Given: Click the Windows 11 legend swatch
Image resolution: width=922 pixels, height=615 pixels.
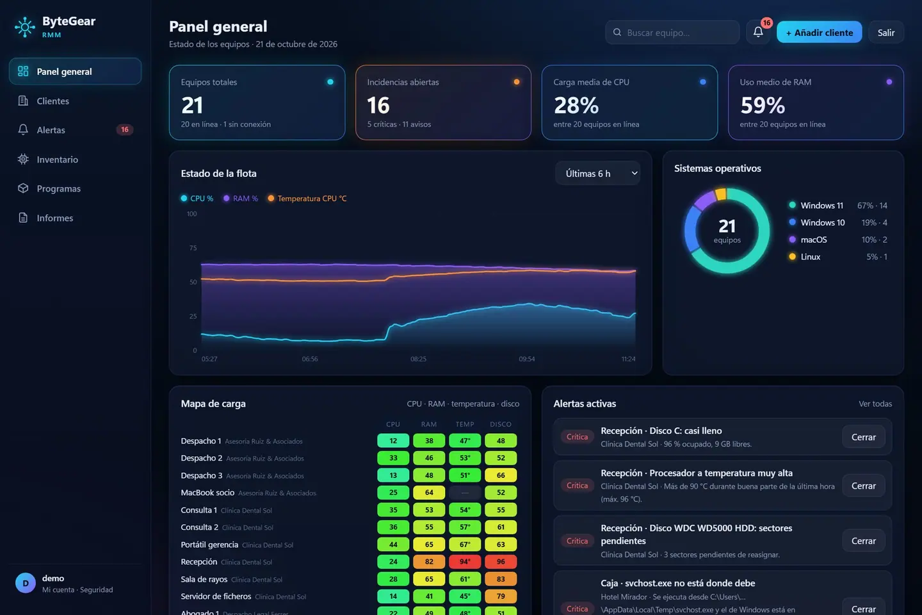Looking at the screenshot, I should [x=793, y=205].
